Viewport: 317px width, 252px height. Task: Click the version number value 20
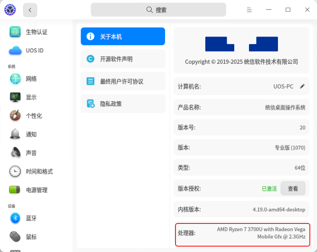(302, 128)
